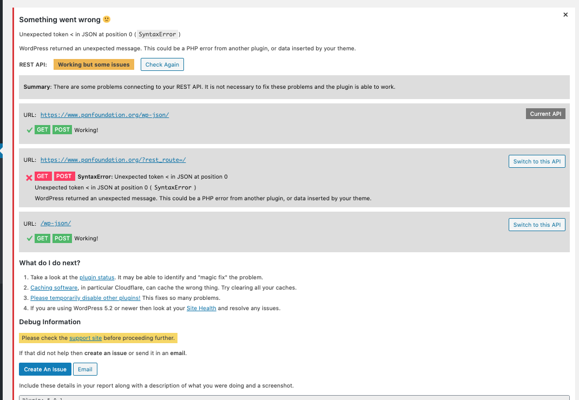Click the green POST badge next to /wp-json/
Image resolution: width=579 pixels, height=400 pixels.
click(x=62, y=238)
